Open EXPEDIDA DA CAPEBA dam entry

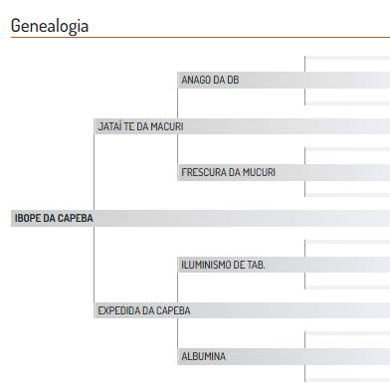click(x=242, y=310)
